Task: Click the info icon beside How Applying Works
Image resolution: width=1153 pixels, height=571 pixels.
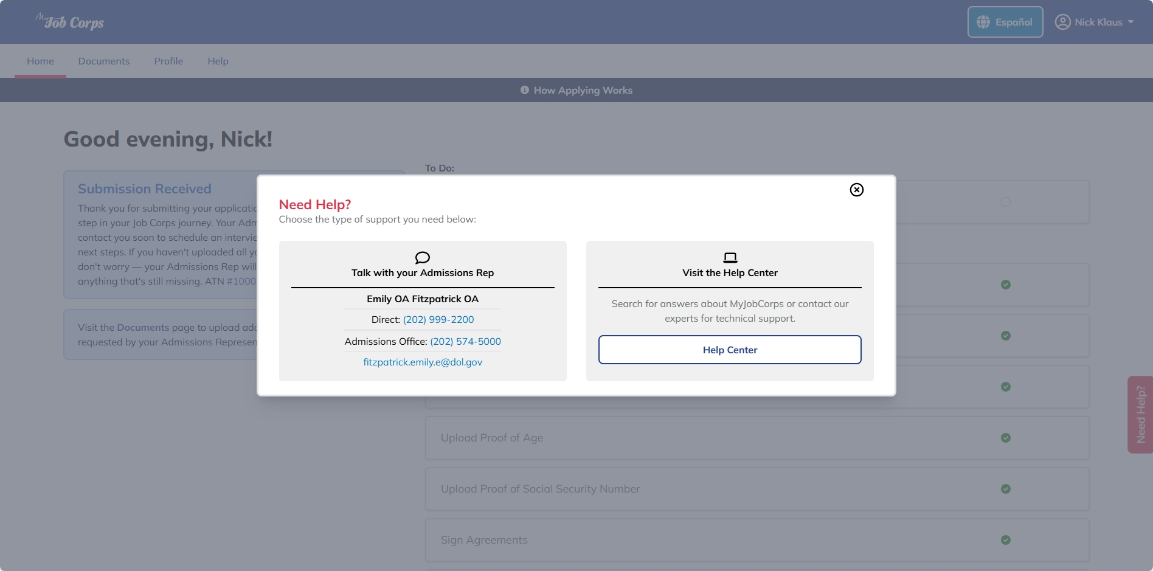Action: point(524,90)
